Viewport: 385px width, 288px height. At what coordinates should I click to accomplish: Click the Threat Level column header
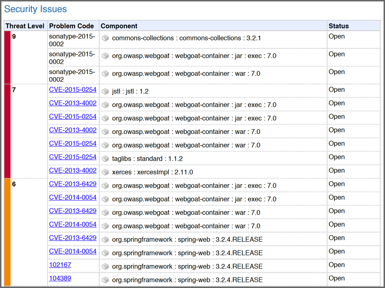(25, 26)
